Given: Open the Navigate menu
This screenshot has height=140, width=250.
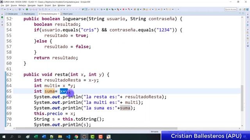Looking at the screenshot, I should pos(32,5).
